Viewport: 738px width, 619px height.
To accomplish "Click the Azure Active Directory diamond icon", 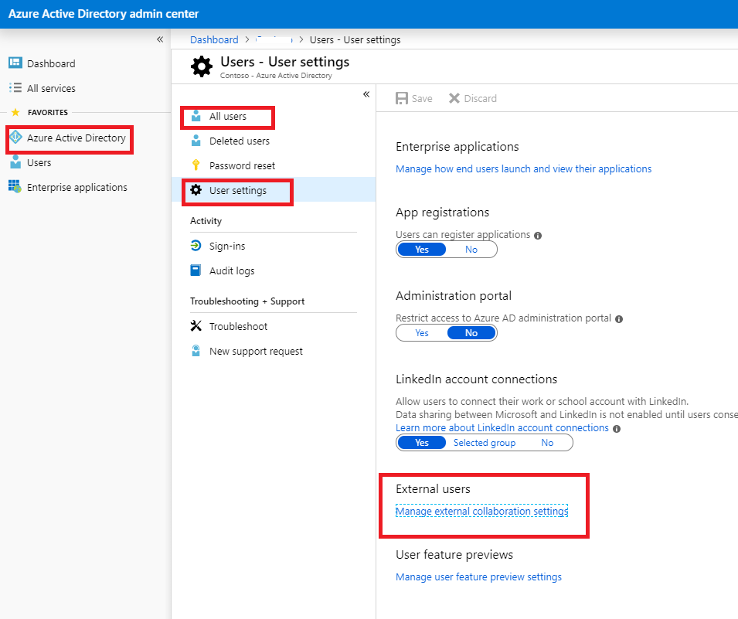I will (x=15, y=137).
